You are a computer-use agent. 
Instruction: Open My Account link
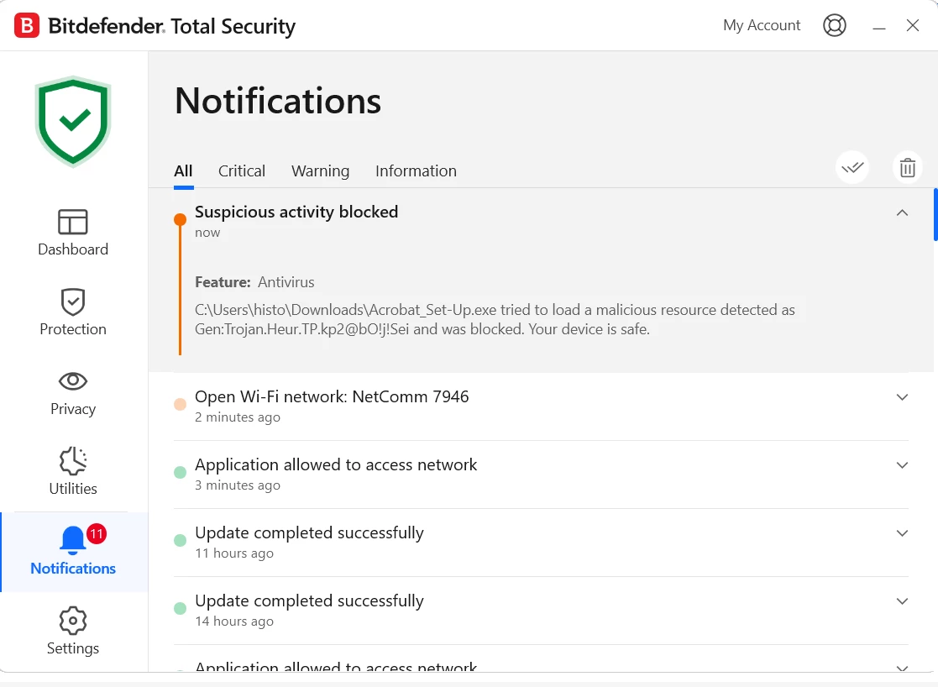[x=762, y=25]
